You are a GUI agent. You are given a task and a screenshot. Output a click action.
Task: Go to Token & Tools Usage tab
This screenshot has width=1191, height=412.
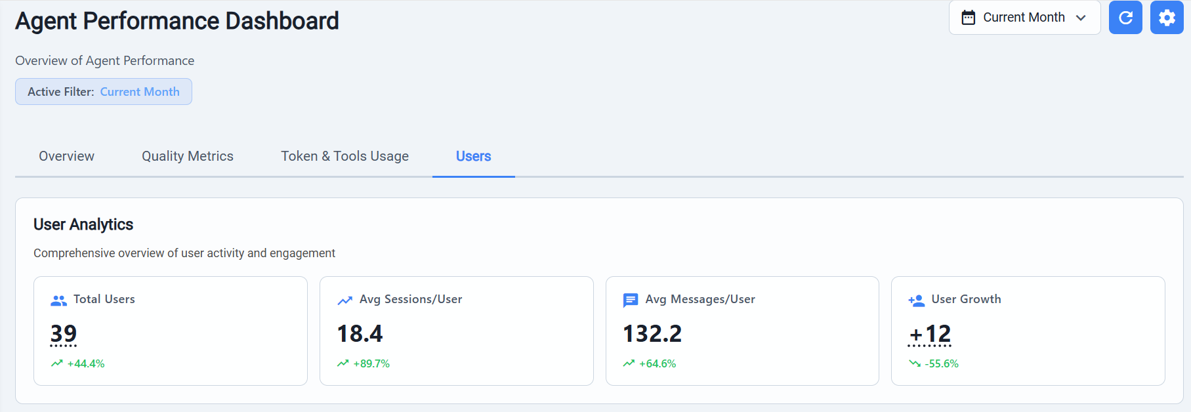coord(345,156)
